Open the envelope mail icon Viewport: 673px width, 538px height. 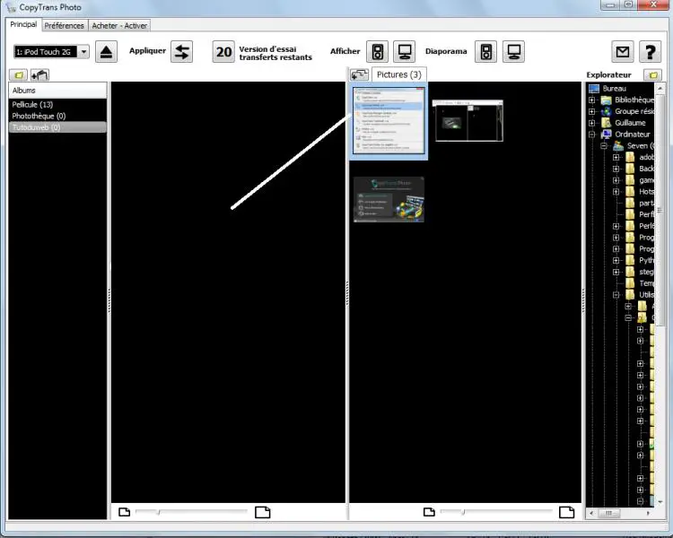(623, 52)
